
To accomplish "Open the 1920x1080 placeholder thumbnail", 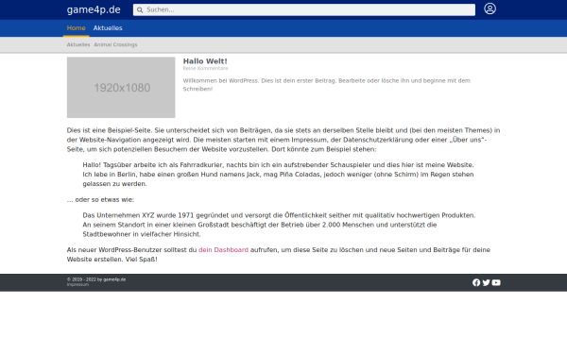I will point(121,88).
